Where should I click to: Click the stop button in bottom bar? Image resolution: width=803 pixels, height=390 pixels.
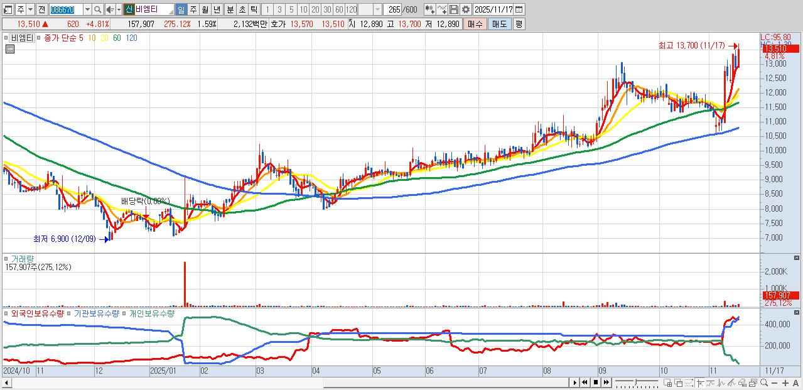tap(596, 382)
